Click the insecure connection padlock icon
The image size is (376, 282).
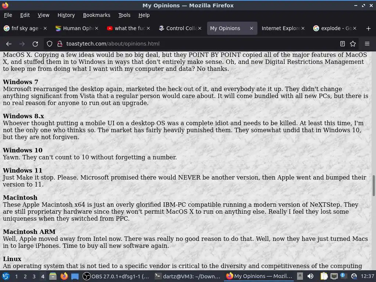point(60,44)
